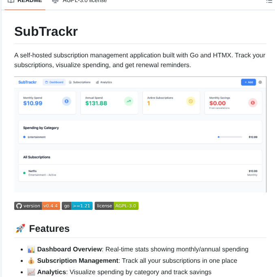Viewport: 275px width, 277px height.
Task: Click the red dollar icon on Monthly Savings
Action: [253, 103]
